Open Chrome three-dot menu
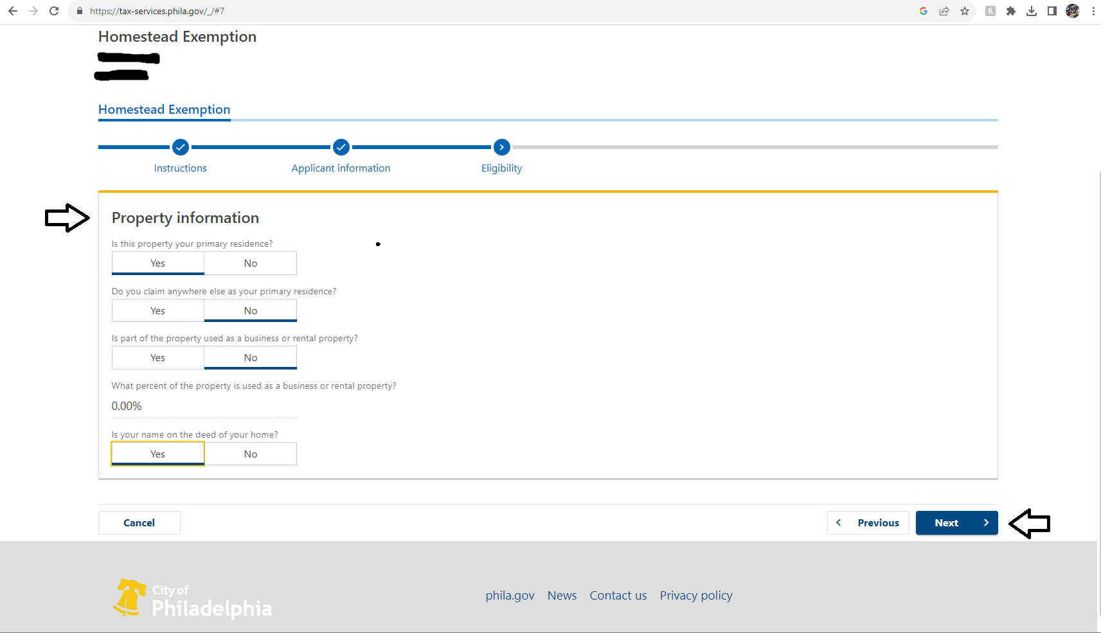The height and width of the screenshot is (633, 1101). click(x=1093, y=11)
